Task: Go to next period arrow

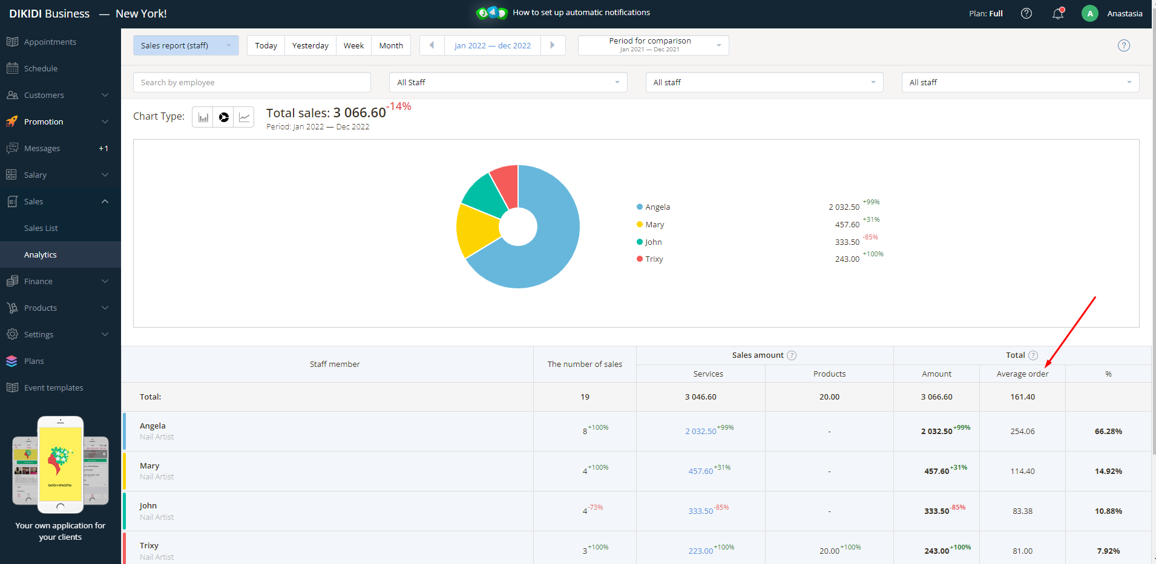Action: coord(553,45)
